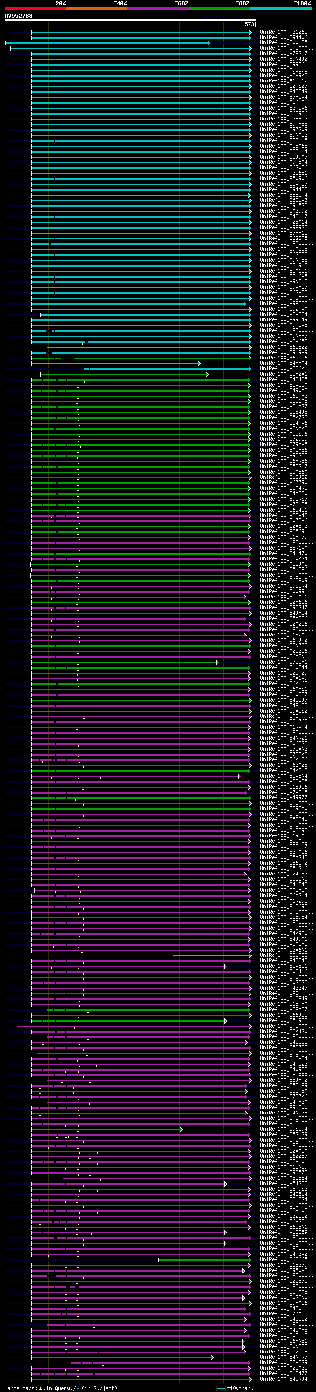Select the UniRef100_O18477 label
The height and width of the screenshot is (1392, 316).
[x=283, y=1374]
